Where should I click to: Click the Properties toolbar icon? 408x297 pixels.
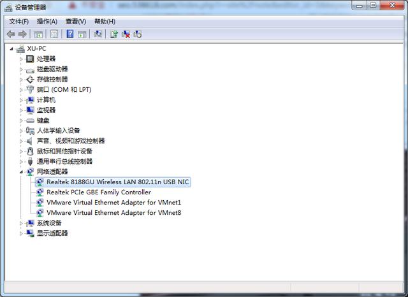(54, 34)
